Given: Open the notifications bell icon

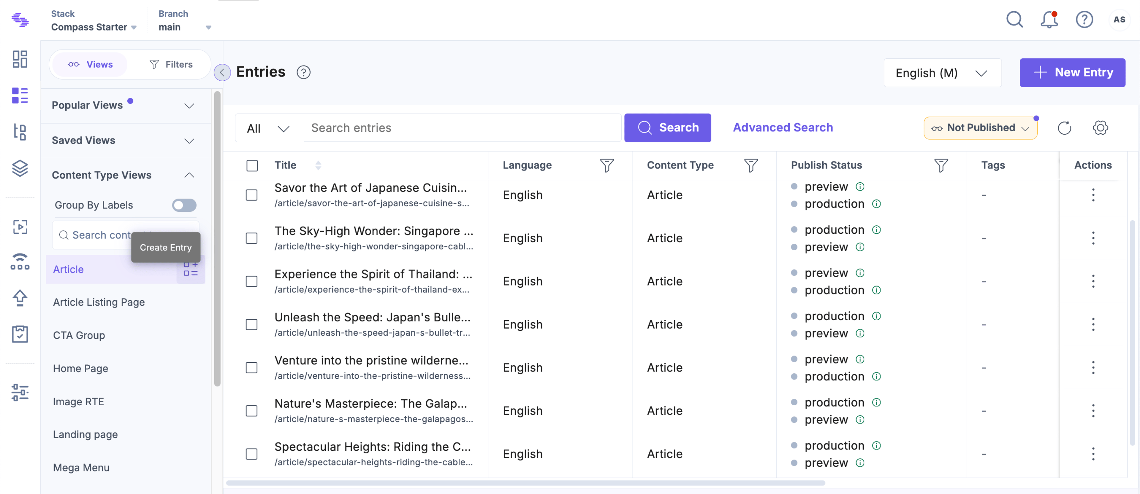Looking at the screenshot, I should click(1048, 20).
